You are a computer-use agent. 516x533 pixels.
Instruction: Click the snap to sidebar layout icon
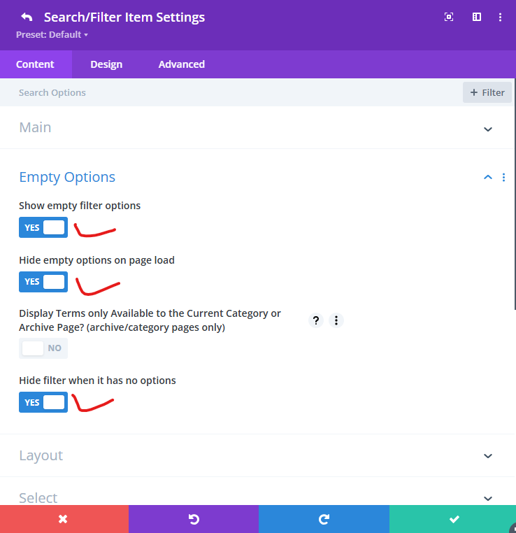(477, 17)
